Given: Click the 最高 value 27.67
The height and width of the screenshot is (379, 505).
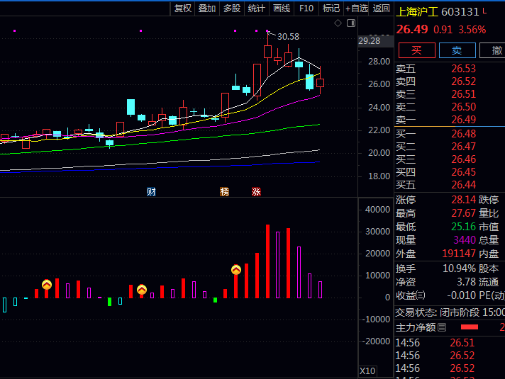Looking at the screenshot, I should pos(463,213).
